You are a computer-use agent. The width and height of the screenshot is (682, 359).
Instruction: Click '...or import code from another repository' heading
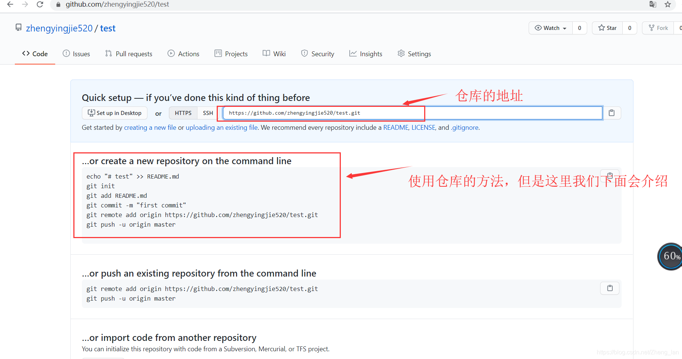click(x=169, y=338)
